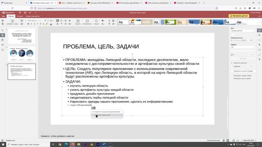Undo the last action in the header
Image resolution: width=262 pixels, height=147 pixels.
tap(30, 13)
